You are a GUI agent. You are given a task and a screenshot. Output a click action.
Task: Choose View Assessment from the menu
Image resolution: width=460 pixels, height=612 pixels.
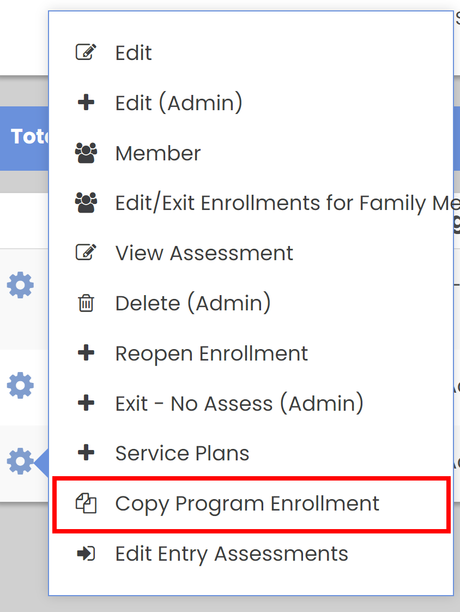(204, 253)
